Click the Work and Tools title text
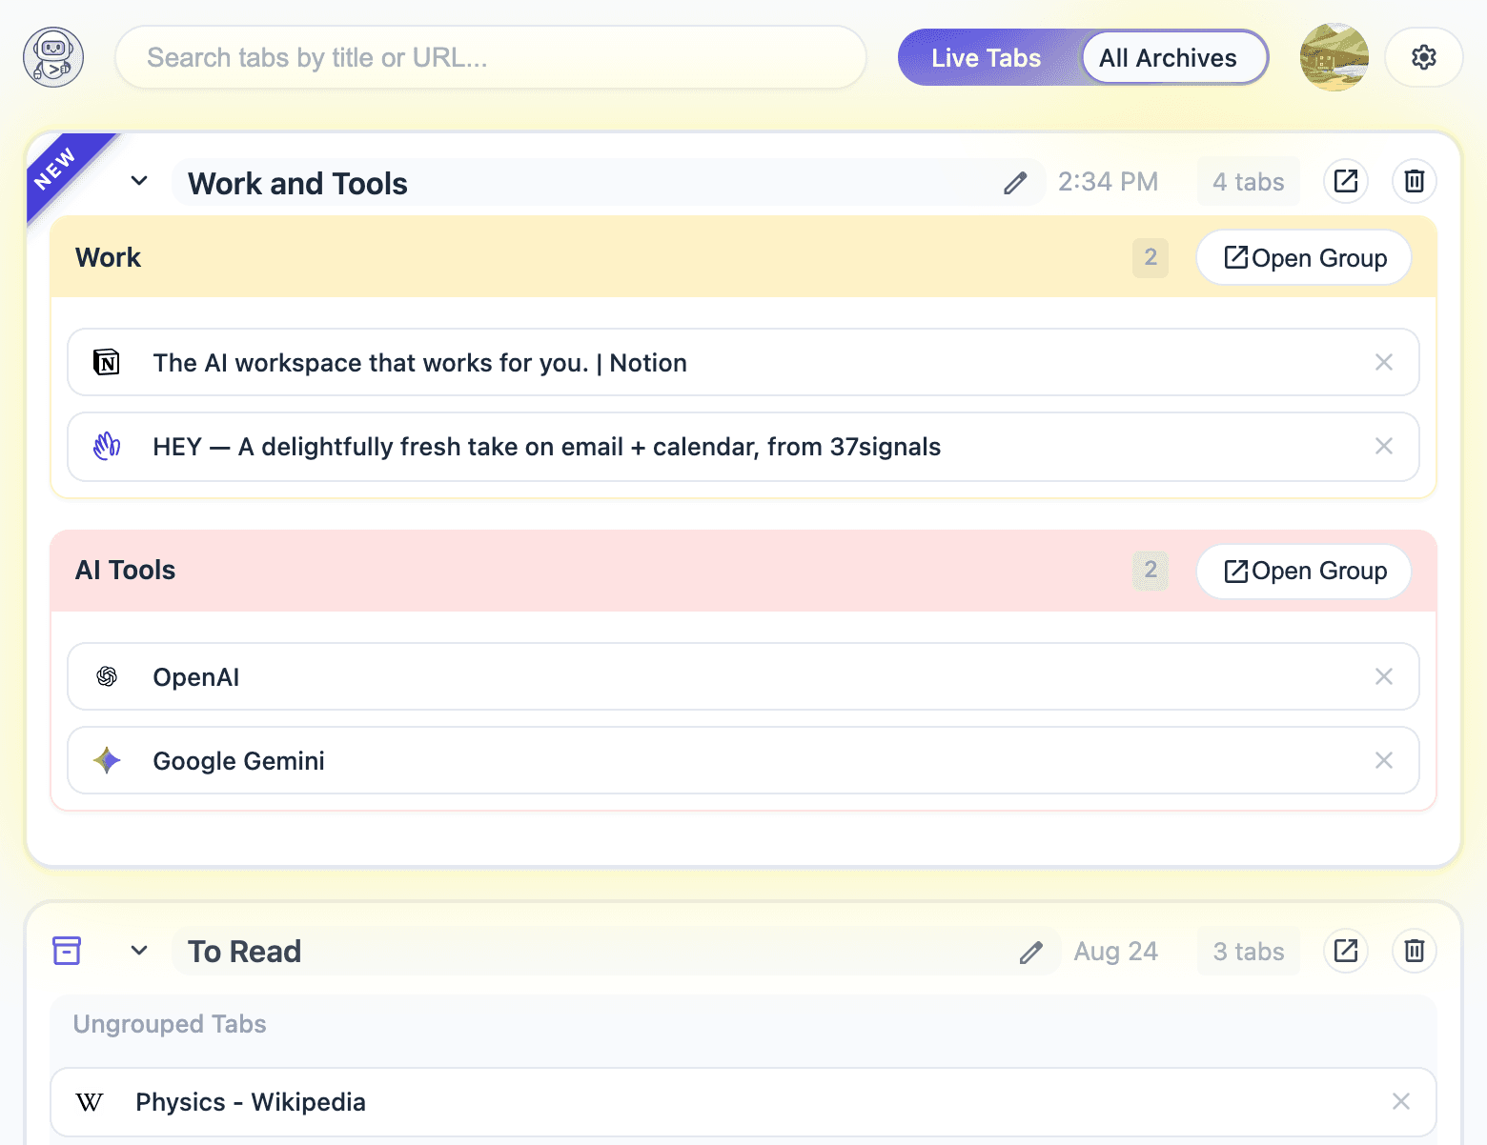This screenshot has width=1487, height=1145. pos(297,183)
